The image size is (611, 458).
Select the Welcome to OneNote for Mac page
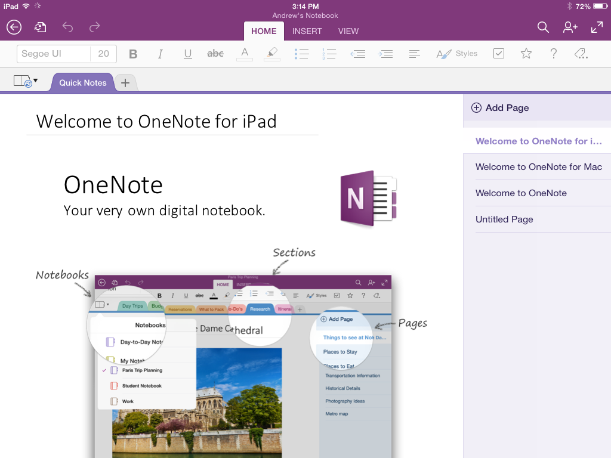tap(538, 166)
